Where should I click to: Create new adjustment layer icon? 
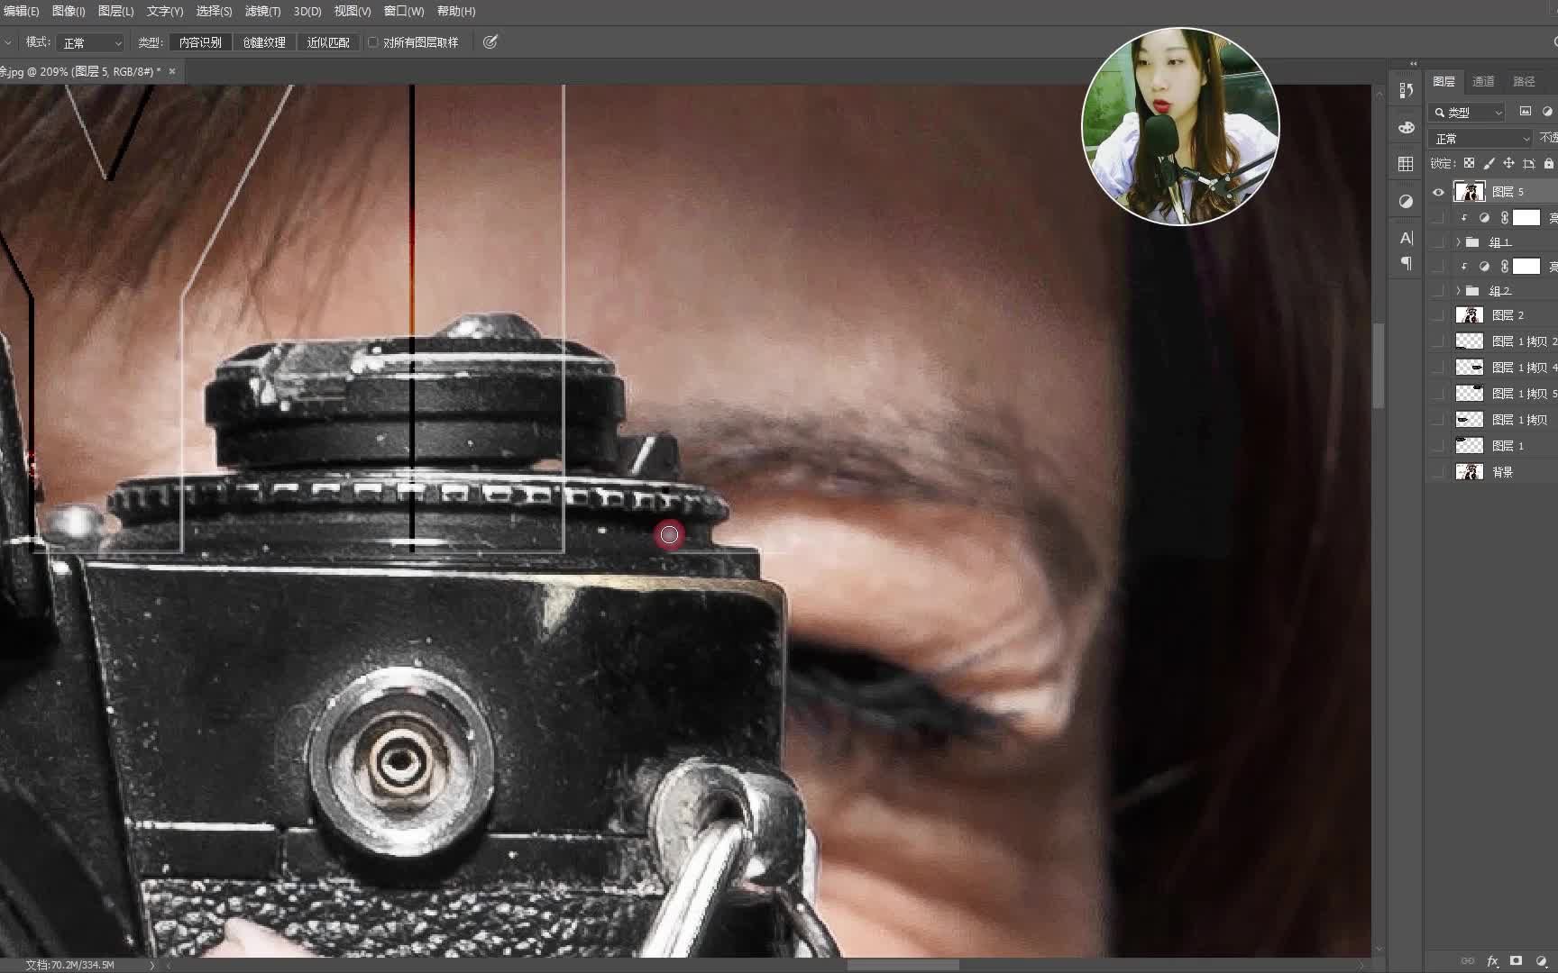pos(1541,961)
